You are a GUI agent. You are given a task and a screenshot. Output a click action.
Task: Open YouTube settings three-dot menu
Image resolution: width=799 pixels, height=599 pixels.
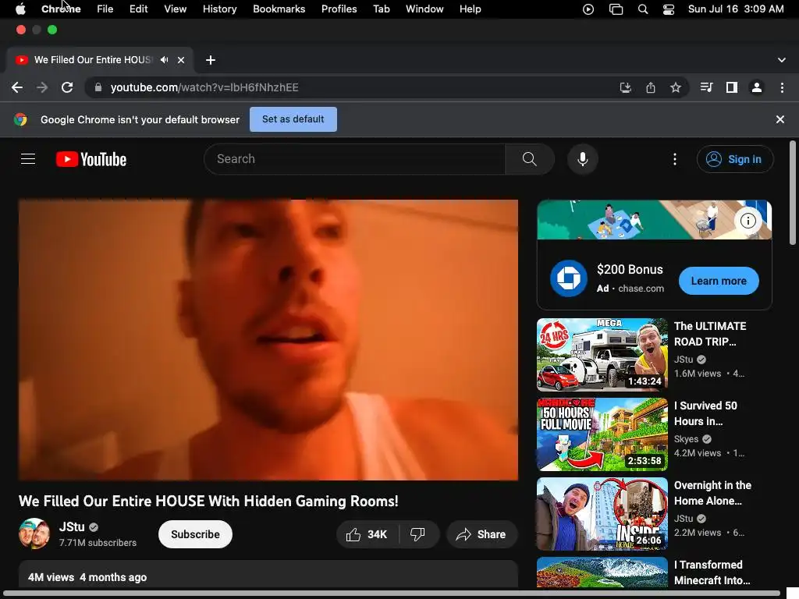[x=675, y=159]
